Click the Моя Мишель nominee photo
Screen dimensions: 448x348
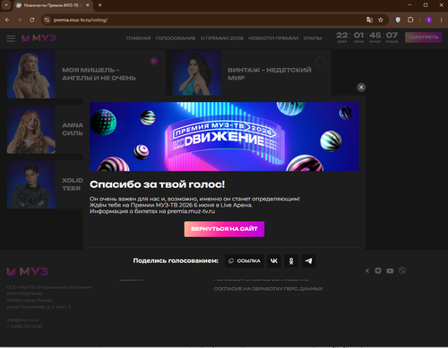point(31,74)
